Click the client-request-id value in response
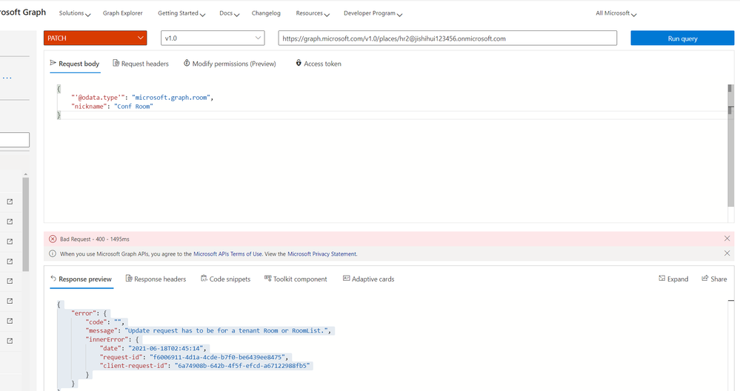 (242, 366)
